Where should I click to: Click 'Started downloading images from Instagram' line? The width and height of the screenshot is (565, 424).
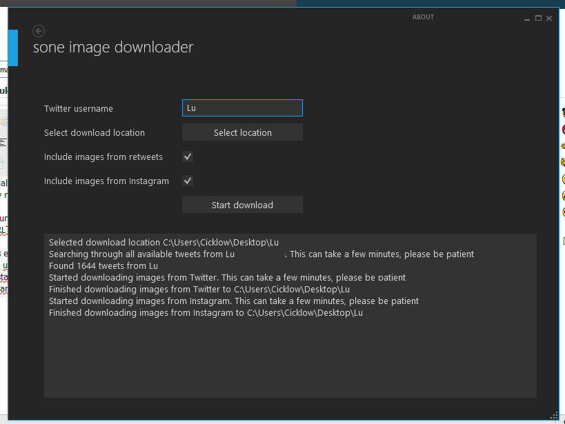coord(234,301)
